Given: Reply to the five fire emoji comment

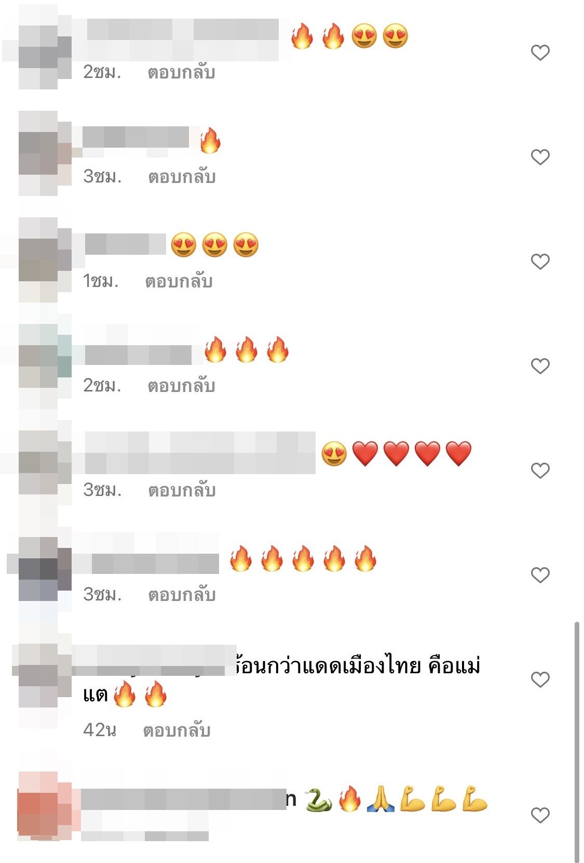Looking at the screenshot, I should pyautogui.click(x=182, y=595).
